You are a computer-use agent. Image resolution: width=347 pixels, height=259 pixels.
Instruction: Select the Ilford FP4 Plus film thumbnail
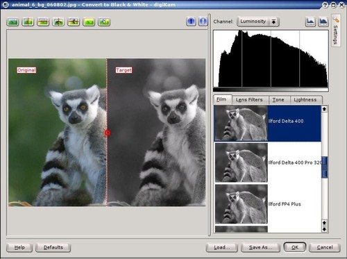(x=242, y=204)
